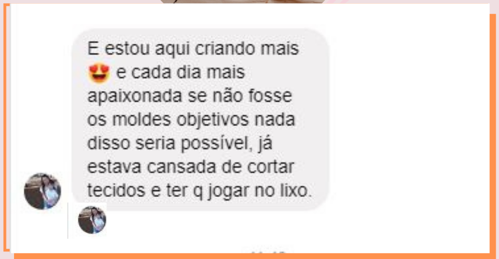
Task: Click the thin vertical line beside the small avatar
Action: pos(68,220)
